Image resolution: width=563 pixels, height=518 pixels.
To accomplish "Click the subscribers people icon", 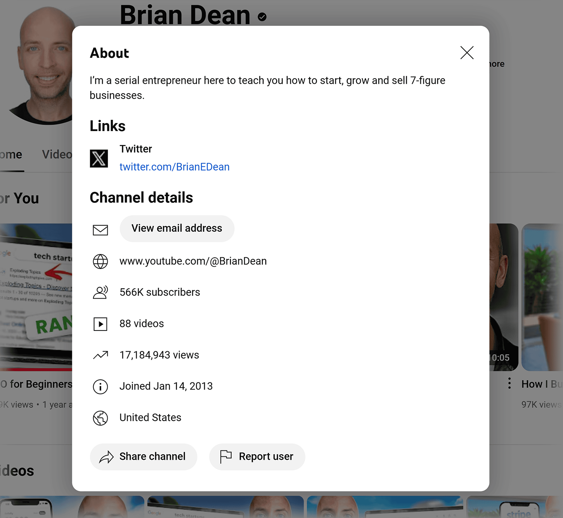I will coord(100,292).
